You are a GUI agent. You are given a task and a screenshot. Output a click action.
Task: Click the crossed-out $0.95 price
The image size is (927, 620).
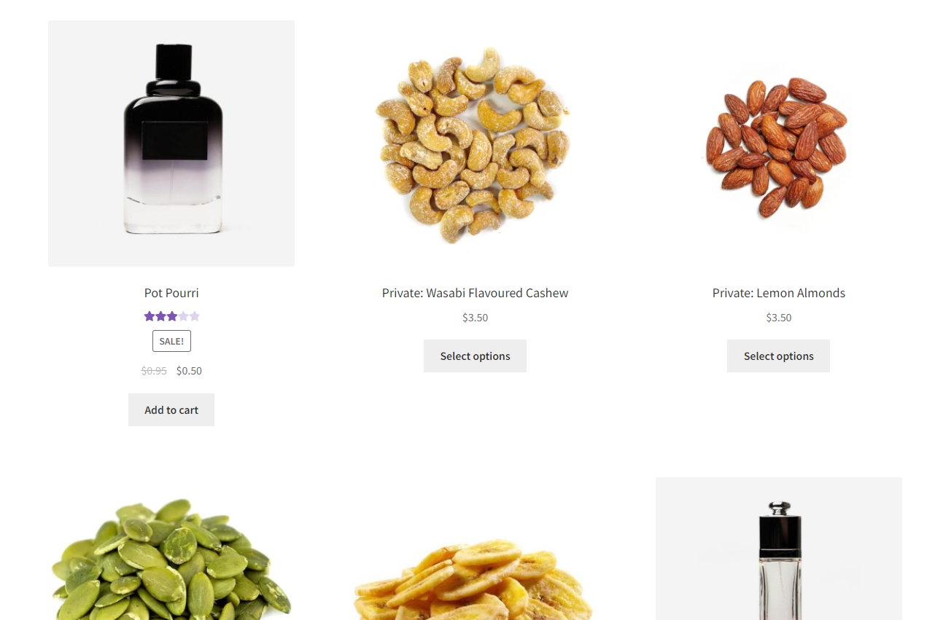click(154, 371)
